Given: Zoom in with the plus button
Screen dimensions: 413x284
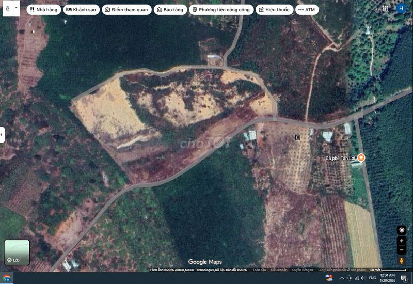Looking at the screenshot, I should click(402, 241).
